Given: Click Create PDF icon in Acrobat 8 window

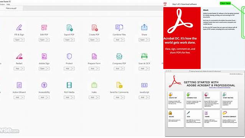Looking at the screenshot, I should (170, 95).
